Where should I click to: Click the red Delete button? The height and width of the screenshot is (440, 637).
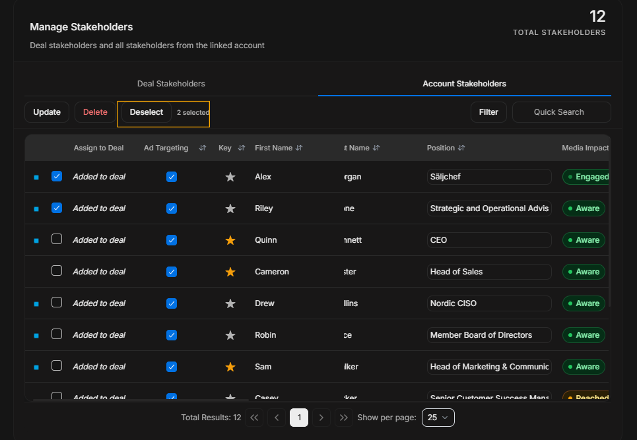[95, 112]
